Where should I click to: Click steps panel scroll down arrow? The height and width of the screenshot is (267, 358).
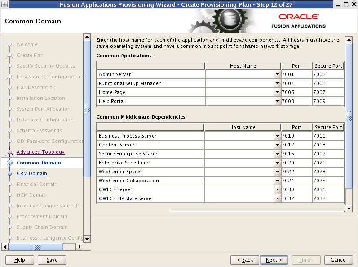[x=87, y=239]
